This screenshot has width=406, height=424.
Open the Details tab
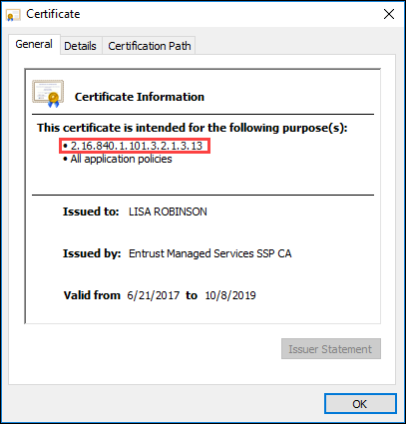(80, 46)
